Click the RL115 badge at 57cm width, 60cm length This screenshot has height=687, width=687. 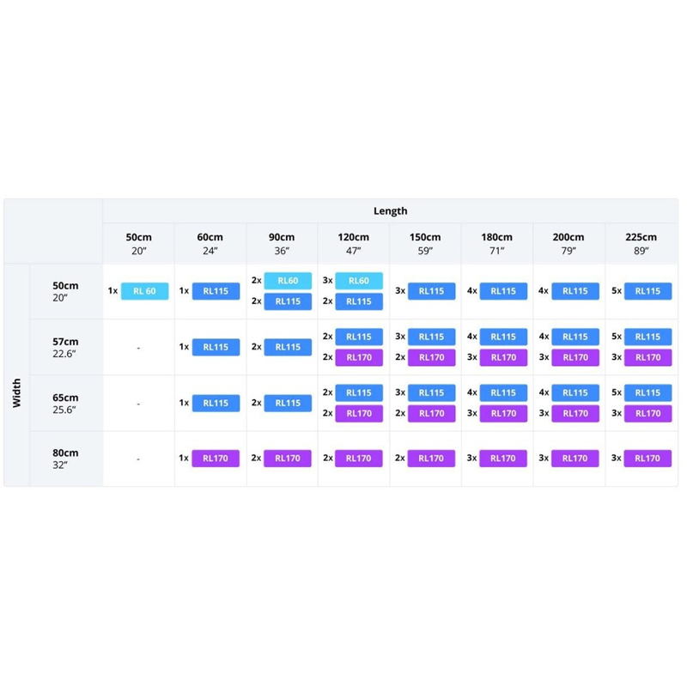pyautogui.click(x=216, y=347)
